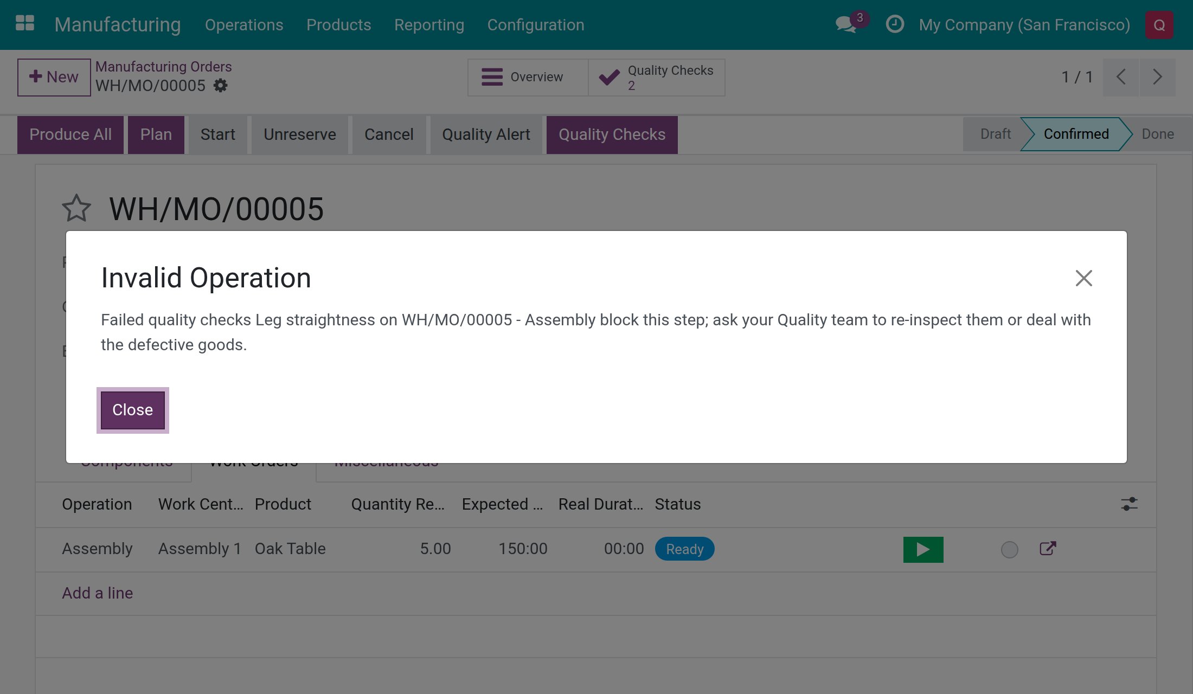Viewport: 1193px width, 694px height.
Task: Open the Reporting menu
Action: click(x=429, y=25)
